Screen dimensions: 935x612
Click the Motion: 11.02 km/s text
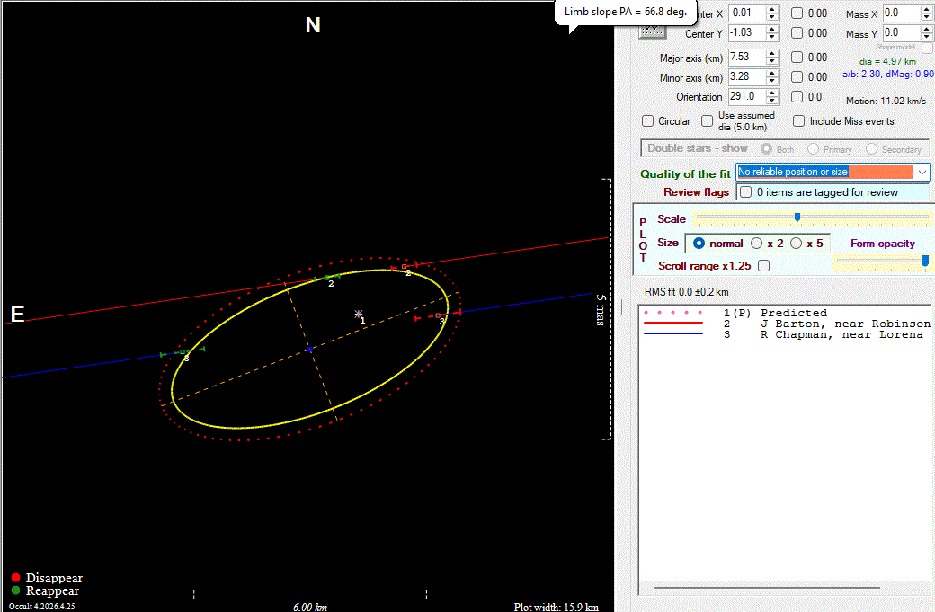(x=886, y=101)
